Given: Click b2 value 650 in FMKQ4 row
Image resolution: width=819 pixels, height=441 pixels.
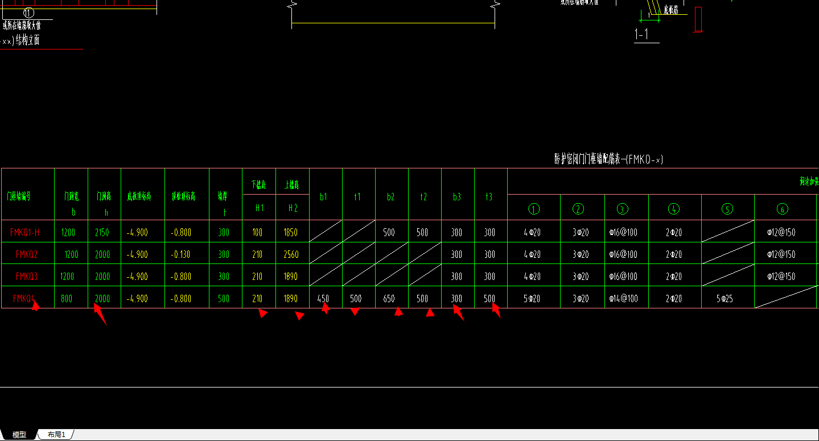Looking at the screenshot, I should 389,298.
